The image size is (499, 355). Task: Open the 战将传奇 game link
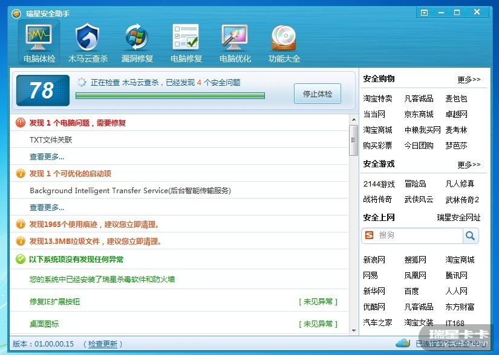pyautogui.click(x=377, y=199)
